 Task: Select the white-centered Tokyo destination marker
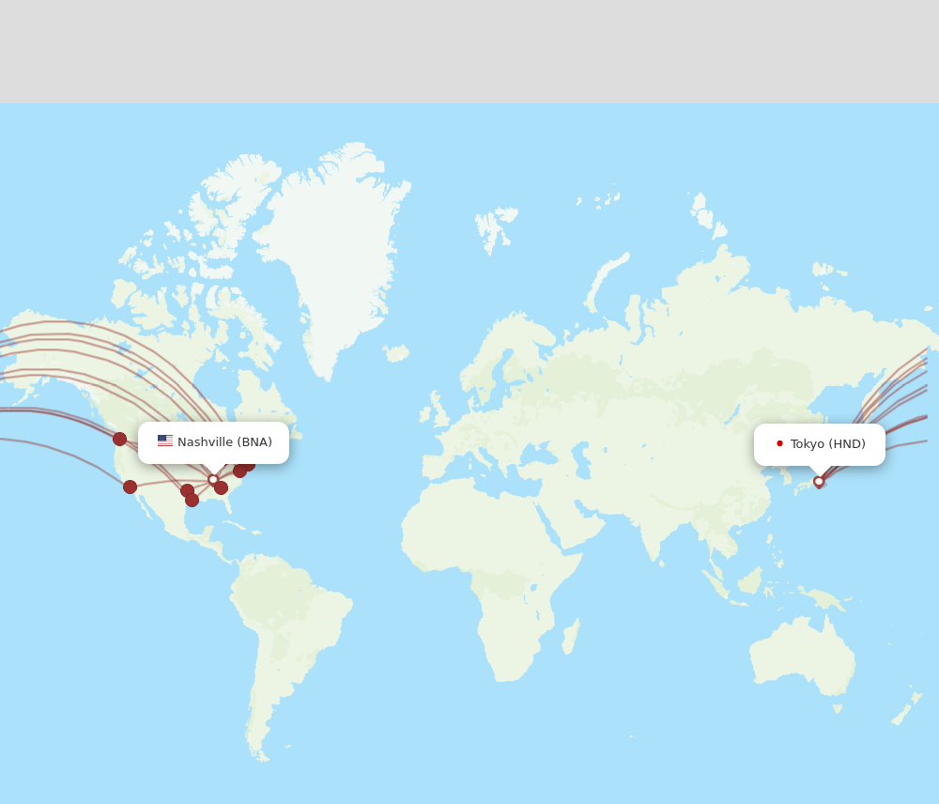[819, 482]
